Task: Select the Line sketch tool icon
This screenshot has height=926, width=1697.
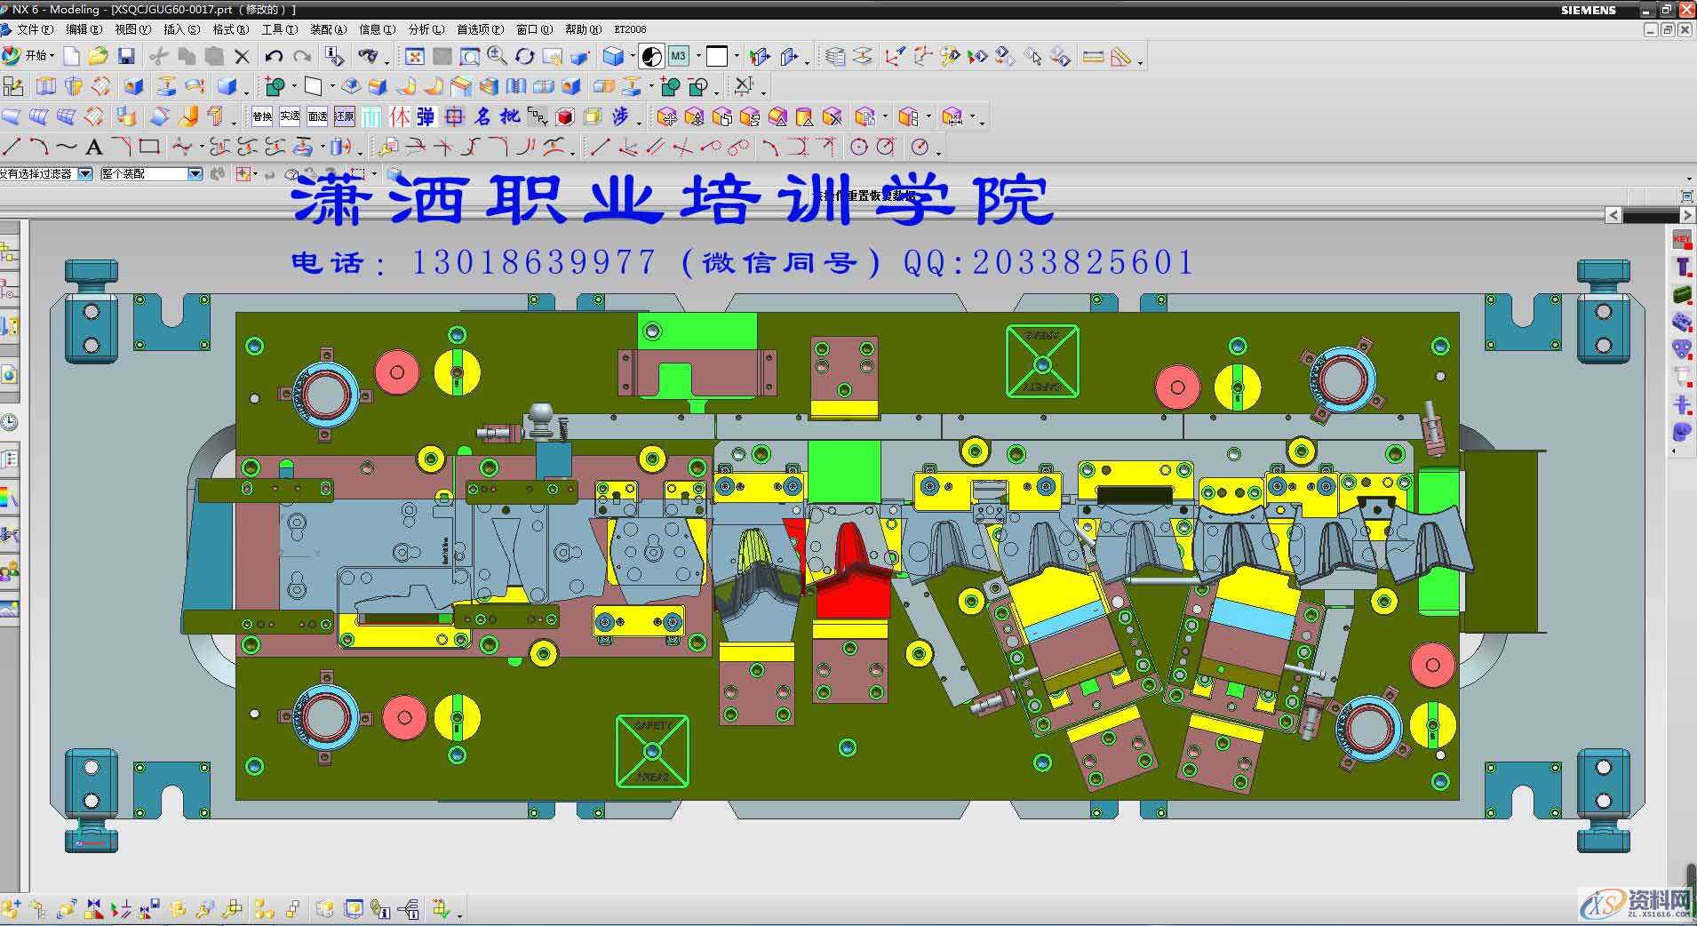Action: click(x=12, y=146)
